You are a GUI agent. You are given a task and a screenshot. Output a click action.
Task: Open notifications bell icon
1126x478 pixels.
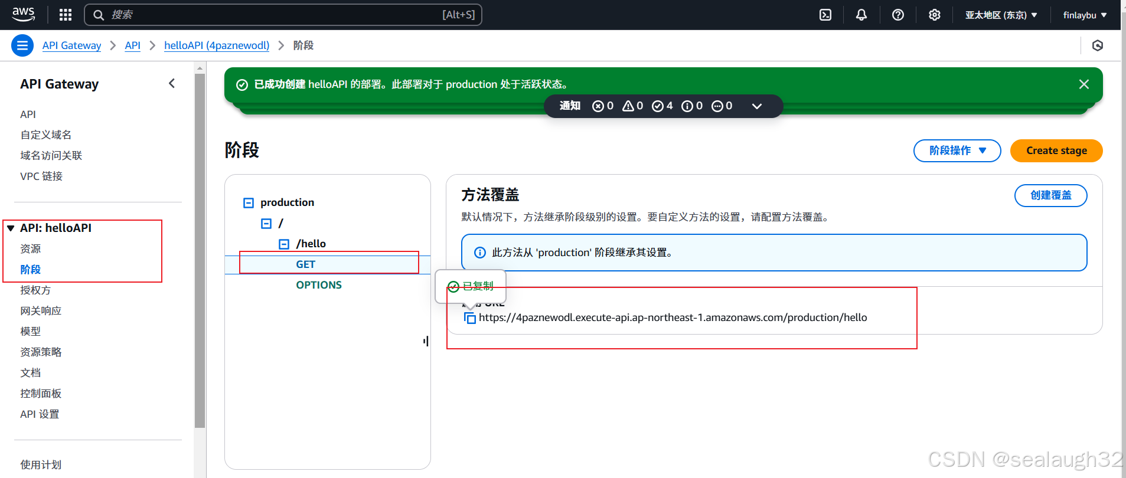(x=861, y=15)
